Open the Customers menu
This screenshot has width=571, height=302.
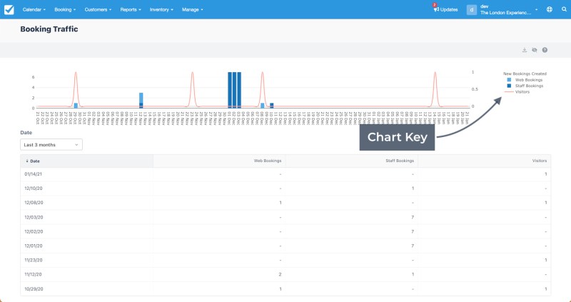pyautogui.click(x=98, y=10)
